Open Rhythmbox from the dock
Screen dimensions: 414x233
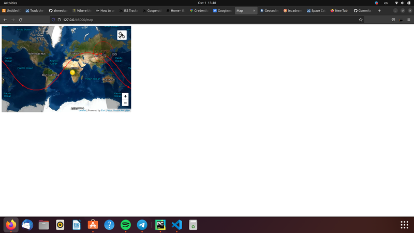coord(60,225)
